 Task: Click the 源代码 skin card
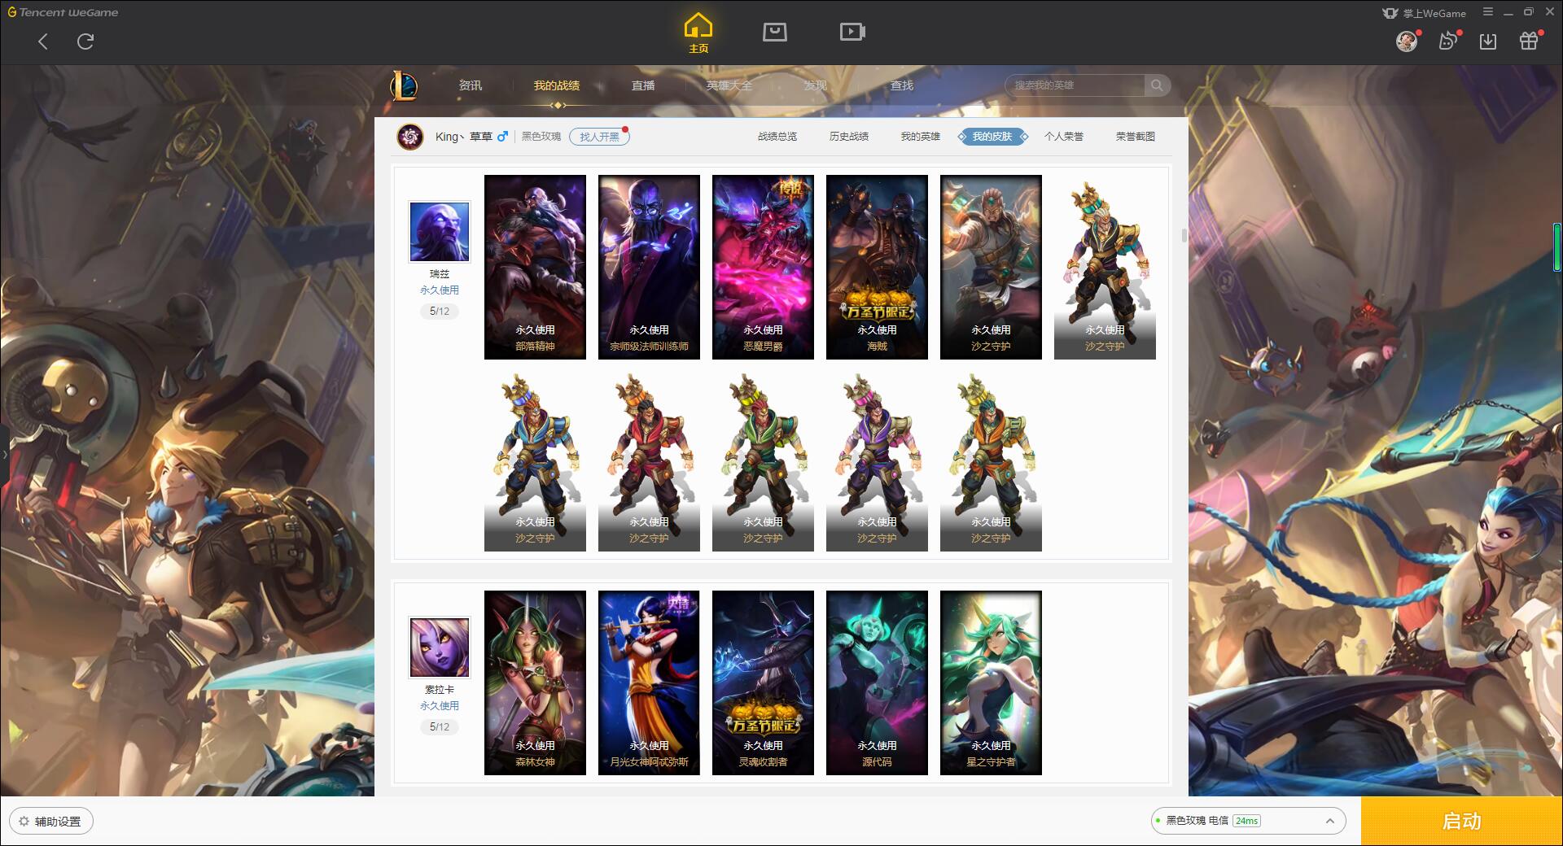pos(877,682)
